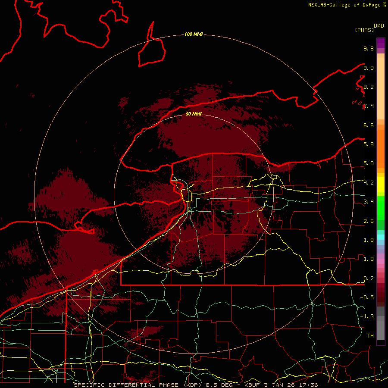388x388 pixels.
Task: Click the 50 NMI range ring label
Action: pyautogui.click(x=194, y=114)
